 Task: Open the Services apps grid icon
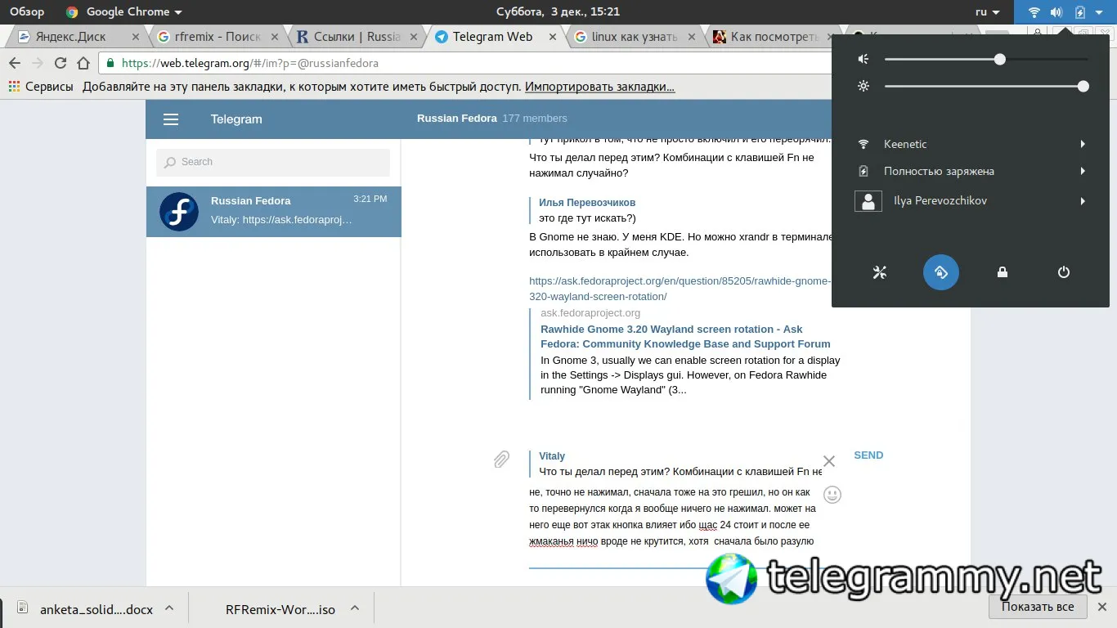[15, 87]
